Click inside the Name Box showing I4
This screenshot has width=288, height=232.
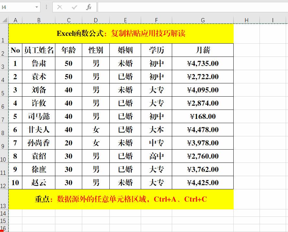[16, 7]
